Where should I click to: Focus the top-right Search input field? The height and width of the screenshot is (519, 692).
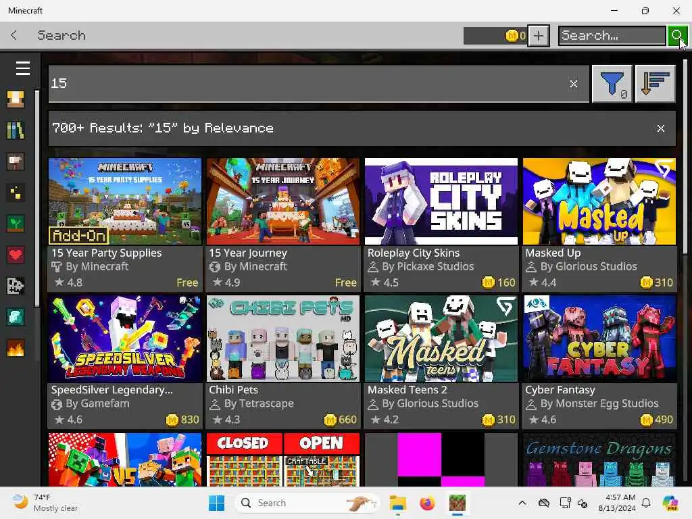pos(612,36)
